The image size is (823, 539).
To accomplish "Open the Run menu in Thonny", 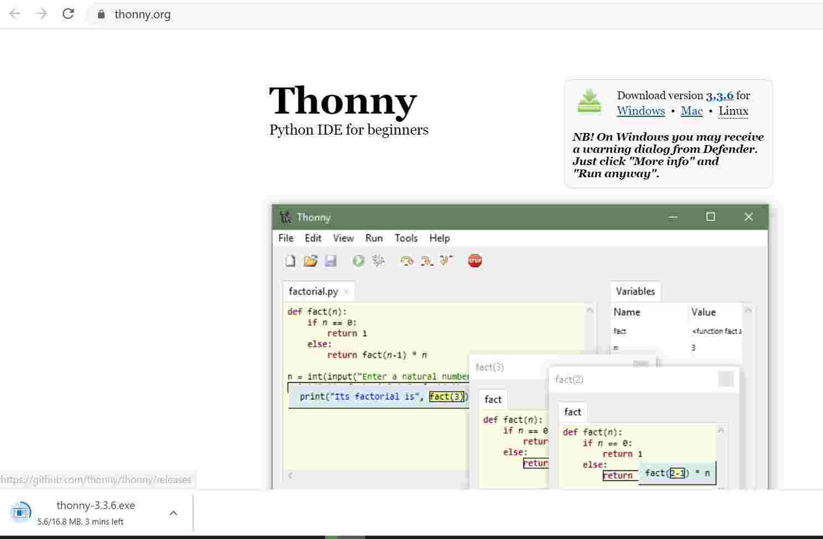I will coord(374,238).
